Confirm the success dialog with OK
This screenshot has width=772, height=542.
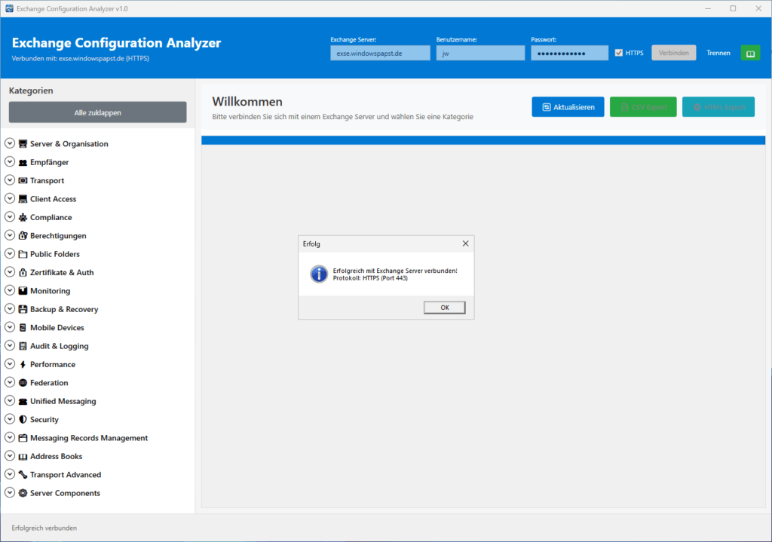pyautogui.click(x=444, y=307)
